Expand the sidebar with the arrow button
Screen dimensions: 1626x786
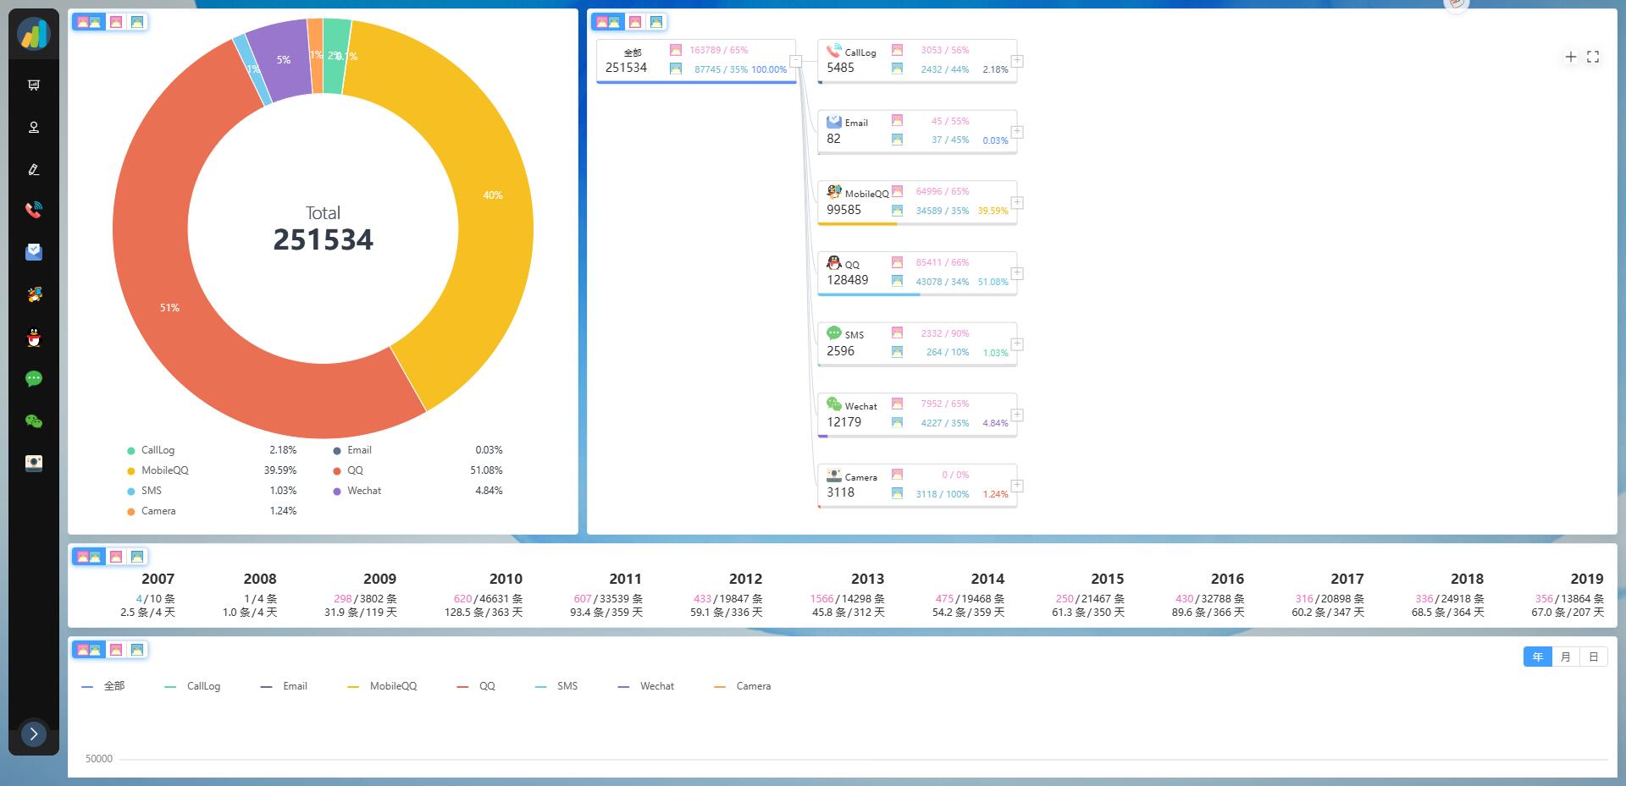34,734
